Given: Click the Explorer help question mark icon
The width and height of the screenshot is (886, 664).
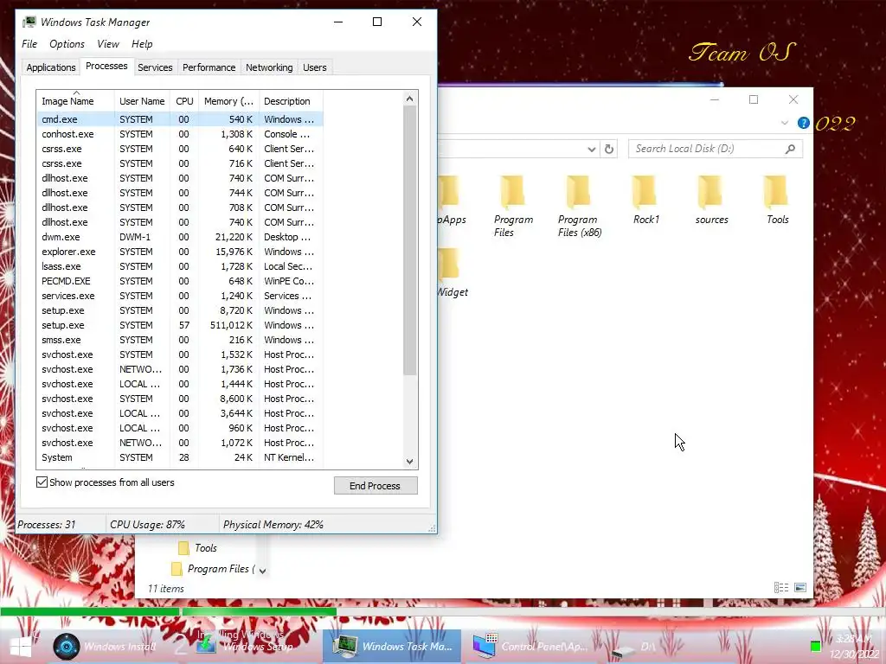Looking at the screenshot, I should click(x=803, y=123).
